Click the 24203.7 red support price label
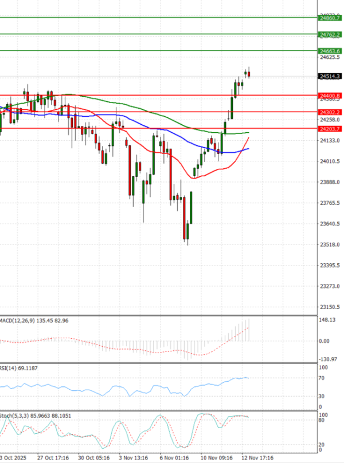The image size is (344, 463). pyautogui.click(x=330, y=129)
